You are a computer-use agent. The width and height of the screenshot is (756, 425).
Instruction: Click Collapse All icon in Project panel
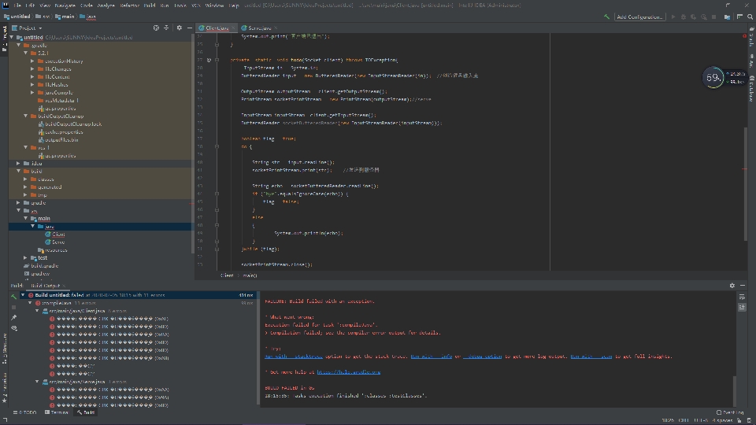click(167, 28)
